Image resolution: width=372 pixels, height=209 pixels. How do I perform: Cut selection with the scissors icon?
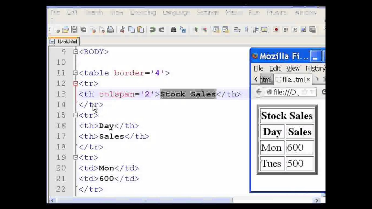[x=122, y=30]
